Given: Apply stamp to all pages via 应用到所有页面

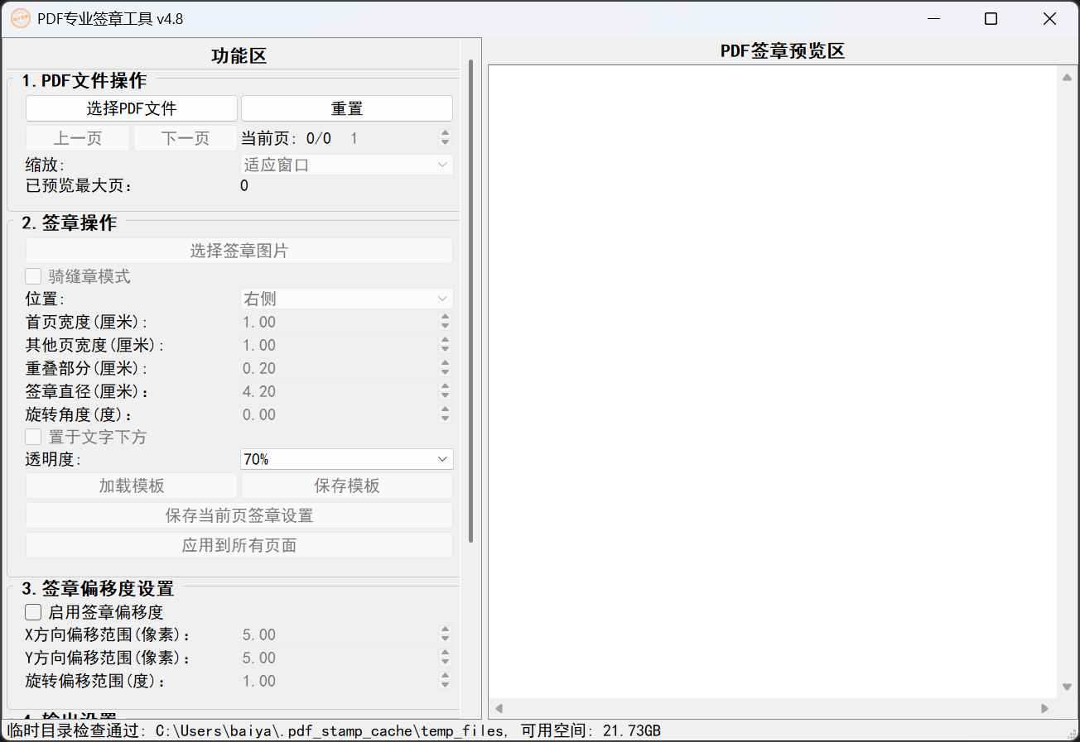Looking at the screenshot, I should (x=239, y=545).
